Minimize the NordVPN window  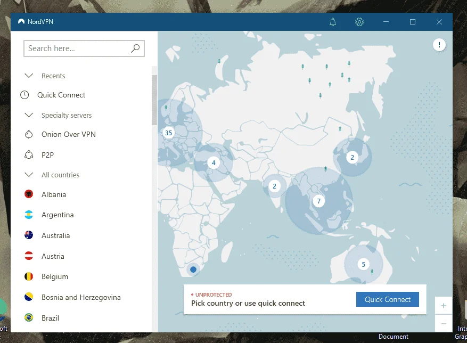tap(386, 22)
